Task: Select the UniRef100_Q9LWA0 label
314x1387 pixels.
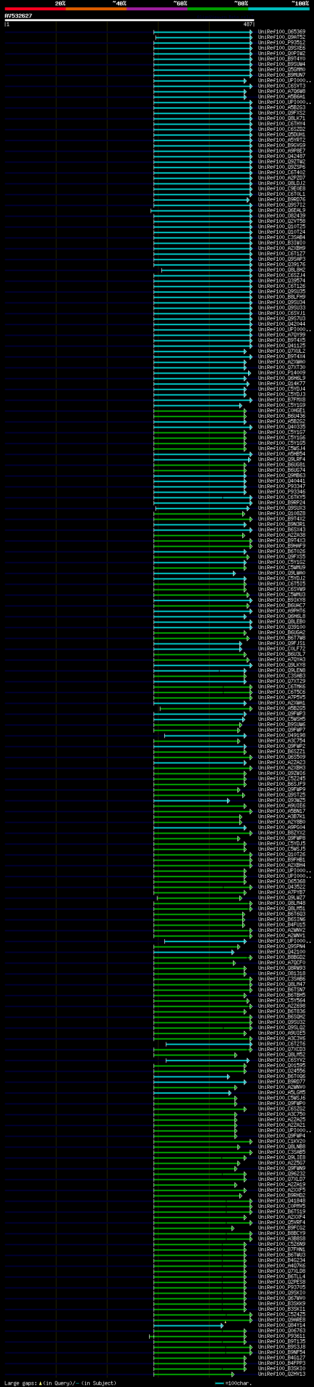Action: coord(282,573)
